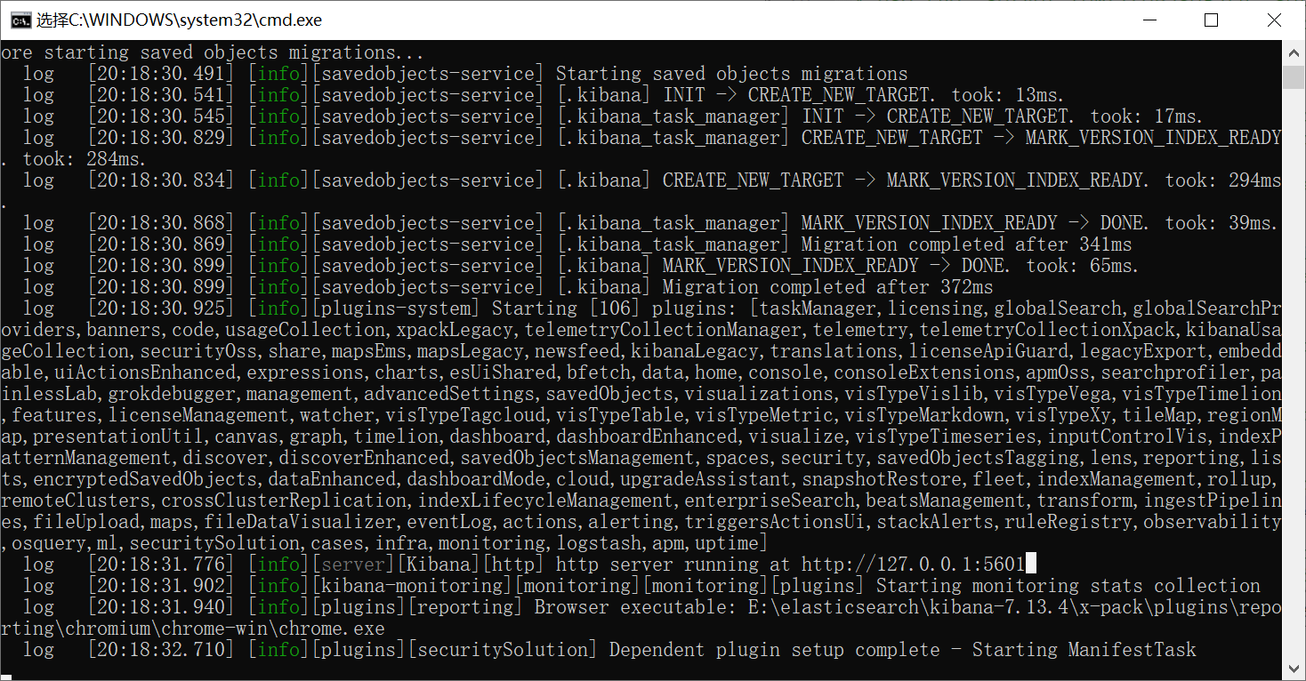Close the cmd.exe window
This screenshot has height=681, width=1306.
pyautogui.click(x=1273, y=20)
